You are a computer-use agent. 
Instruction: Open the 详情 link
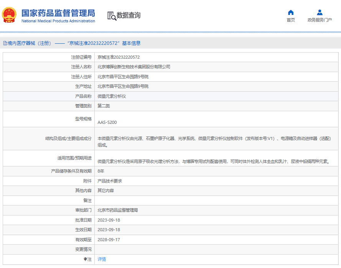tap(102, 259)
